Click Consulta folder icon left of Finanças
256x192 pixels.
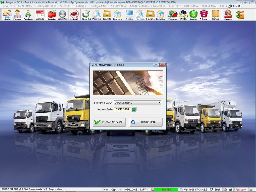(x=150, y=14)
